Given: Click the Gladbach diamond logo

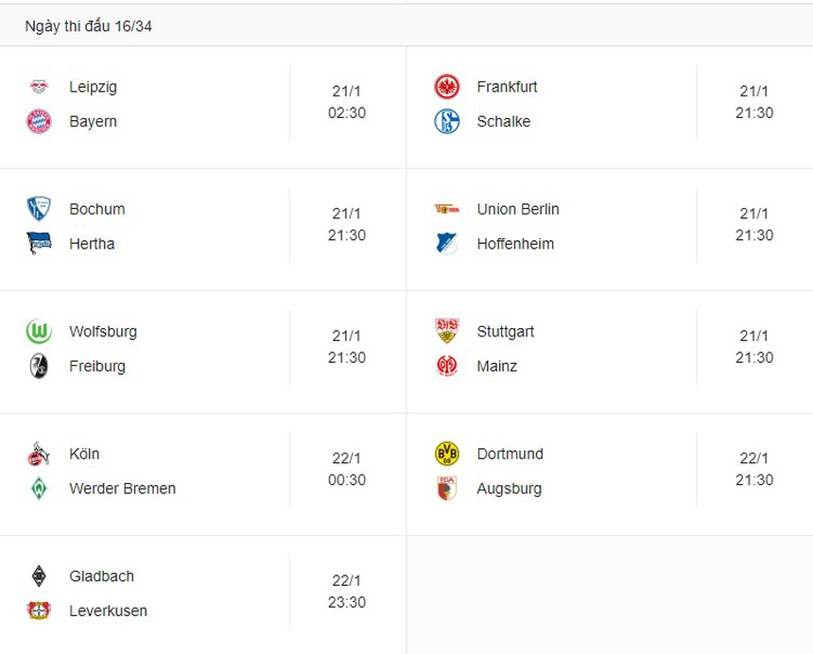Looking at the screenshot, I should tap(39, 577).
